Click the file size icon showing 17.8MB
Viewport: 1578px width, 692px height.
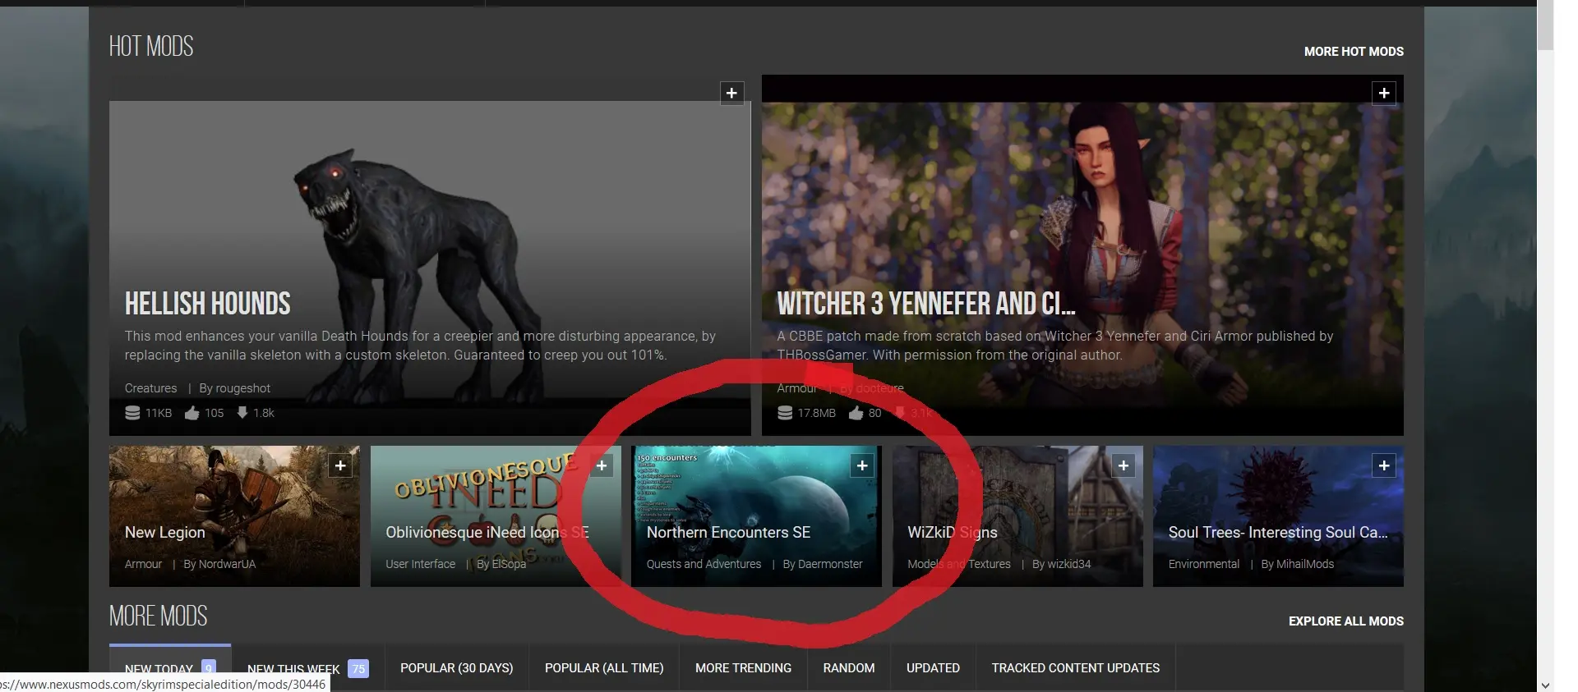click(785, 412)
